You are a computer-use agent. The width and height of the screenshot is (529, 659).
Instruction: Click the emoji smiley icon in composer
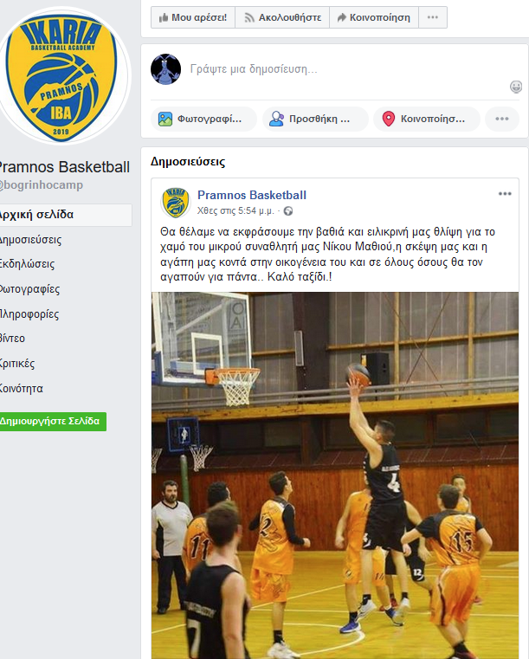click(x=515, y=87)
